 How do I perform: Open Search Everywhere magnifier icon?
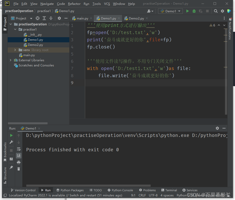[216, 11]
